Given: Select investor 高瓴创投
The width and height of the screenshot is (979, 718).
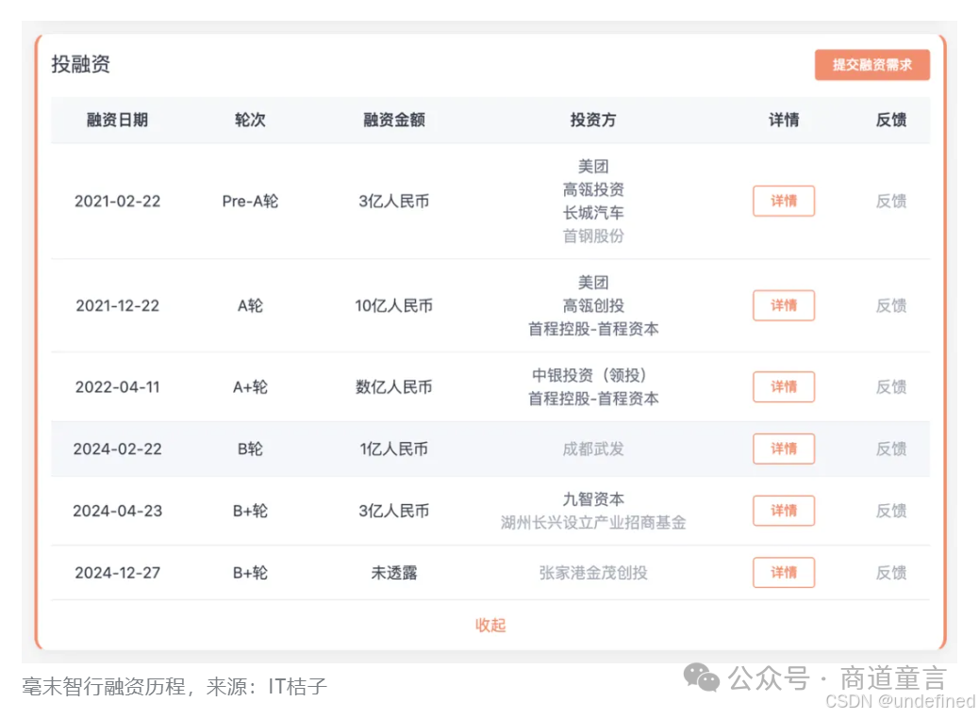Looking at the screenshot, I should coord(593,305).
